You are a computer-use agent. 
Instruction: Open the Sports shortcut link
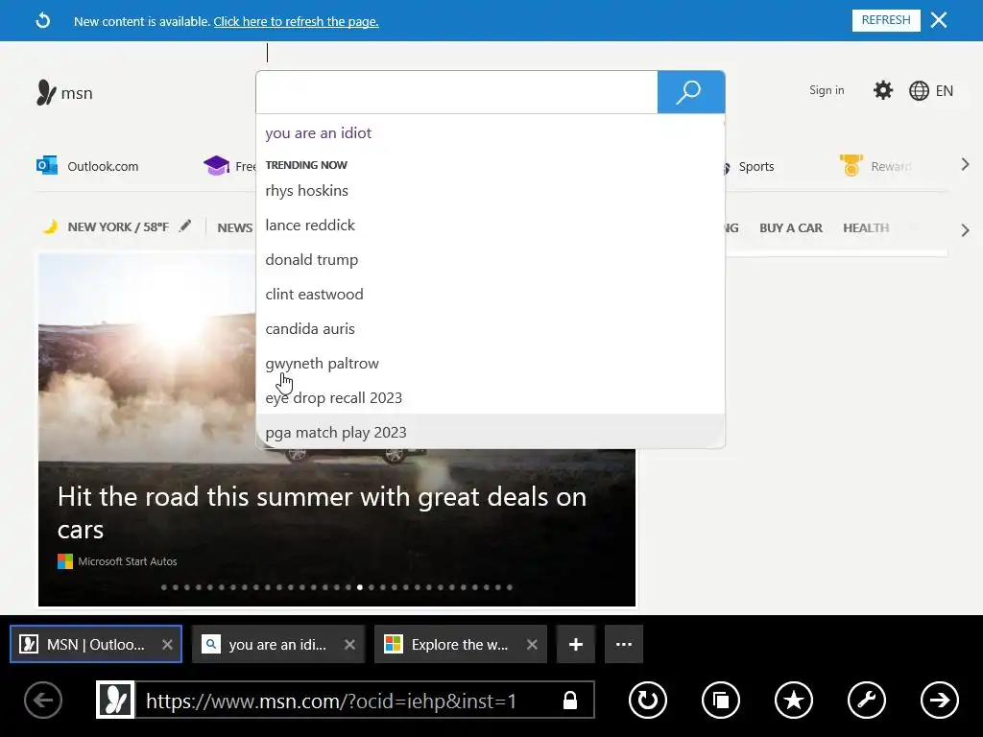pos(756,167)
